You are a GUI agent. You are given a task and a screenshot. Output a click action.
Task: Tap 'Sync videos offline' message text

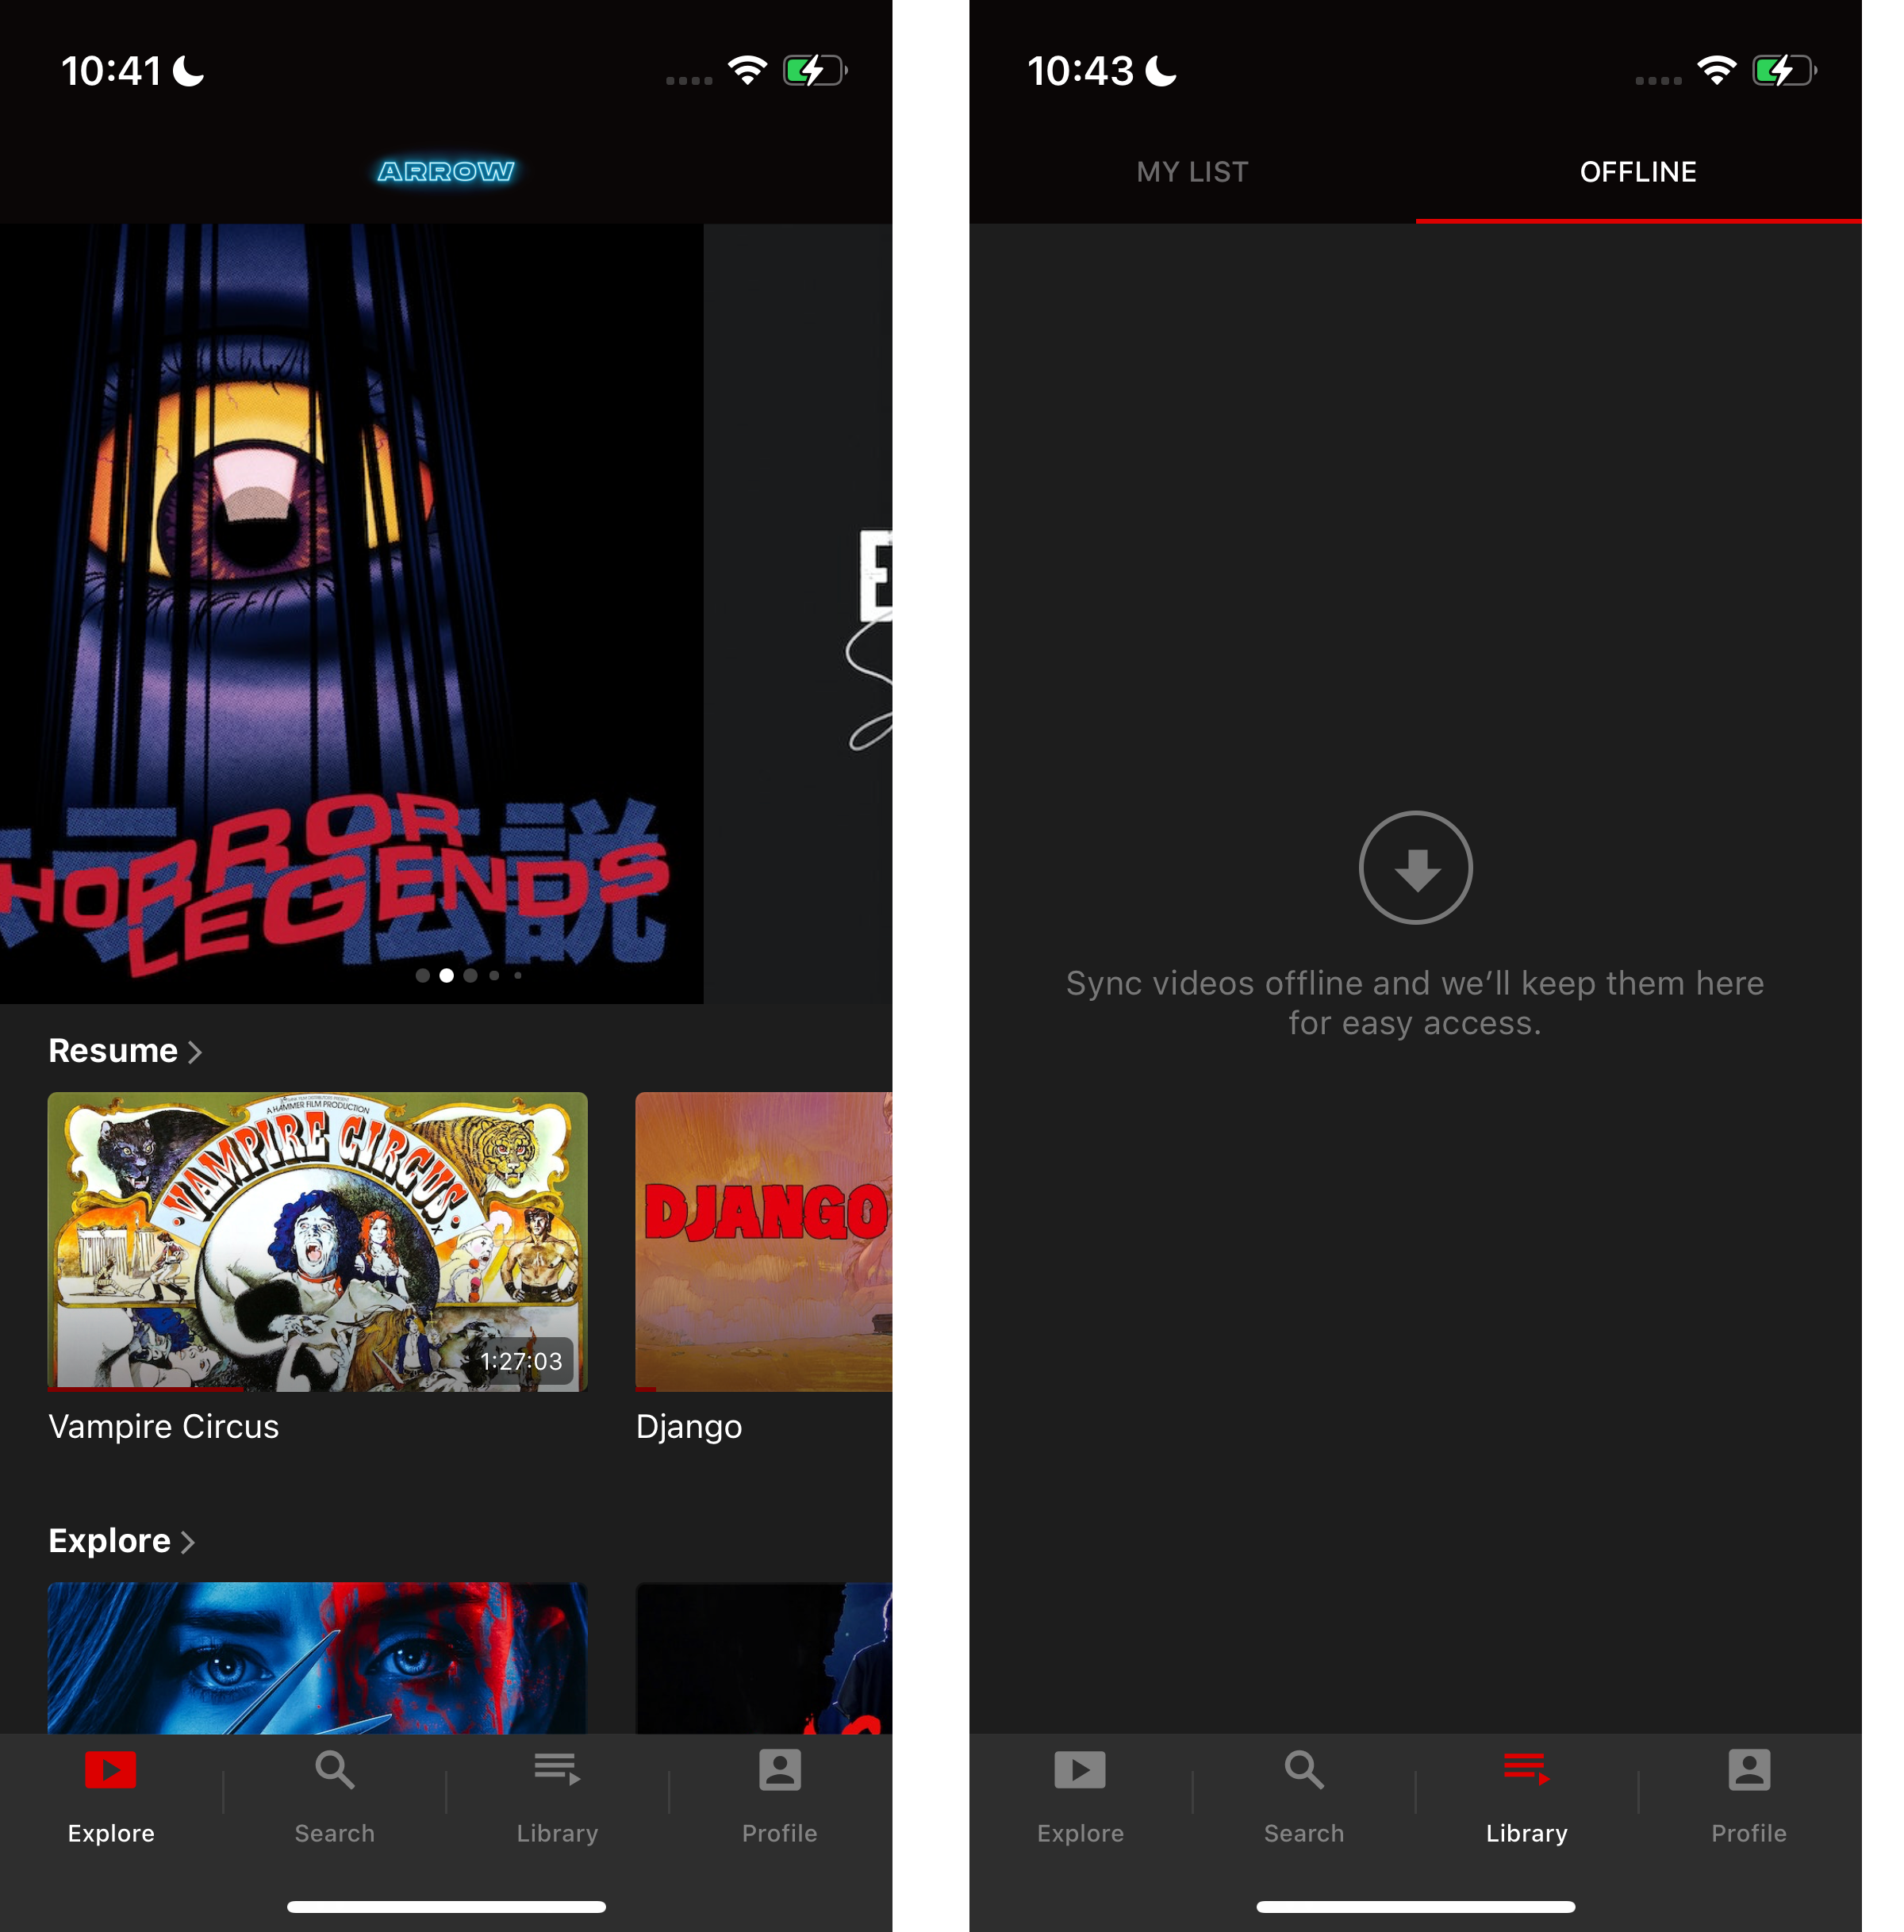1415,1002
